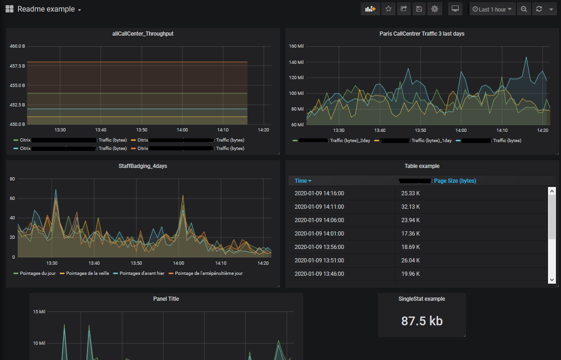Share the dashboard
This screenshot has height=360, width=561.
[x=404, y=9]
